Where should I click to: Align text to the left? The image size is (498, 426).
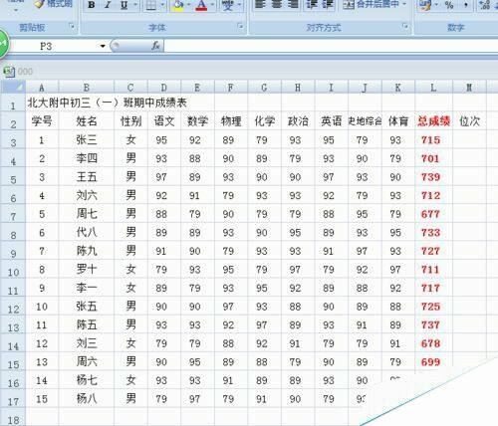[260, 4]
